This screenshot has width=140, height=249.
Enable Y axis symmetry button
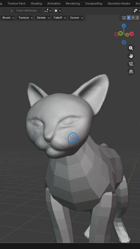pos(133,18)
